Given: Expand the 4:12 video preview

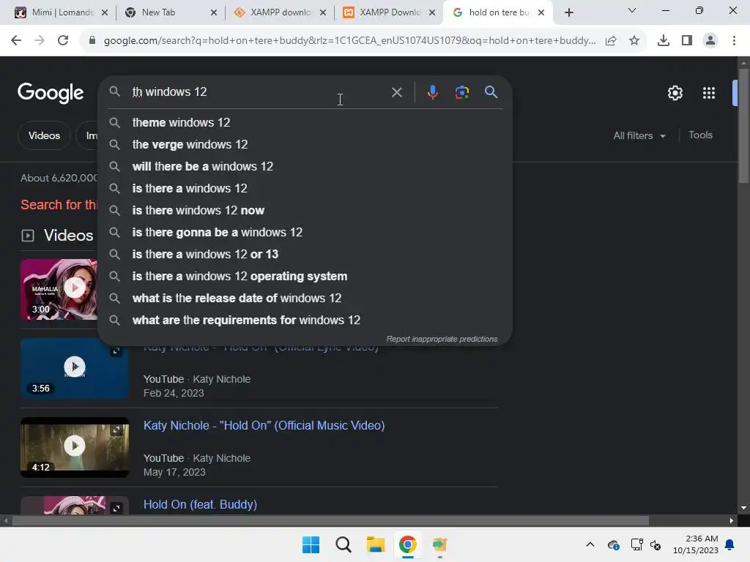Looking at the screenshot, I should click(x=116, y=430).
